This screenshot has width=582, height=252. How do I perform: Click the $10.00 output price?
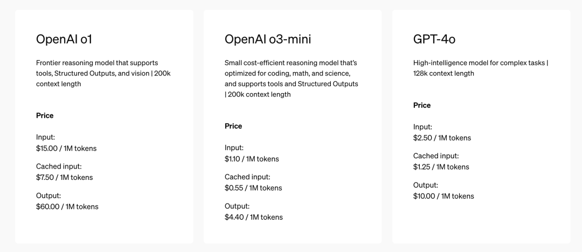(444, 196)
